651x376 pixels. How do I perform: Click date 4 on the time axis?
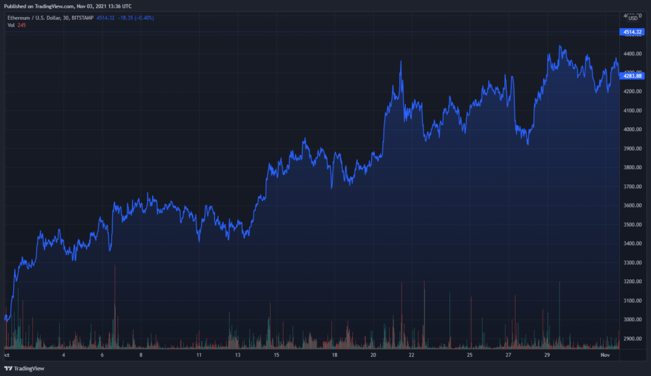point(64,355)
